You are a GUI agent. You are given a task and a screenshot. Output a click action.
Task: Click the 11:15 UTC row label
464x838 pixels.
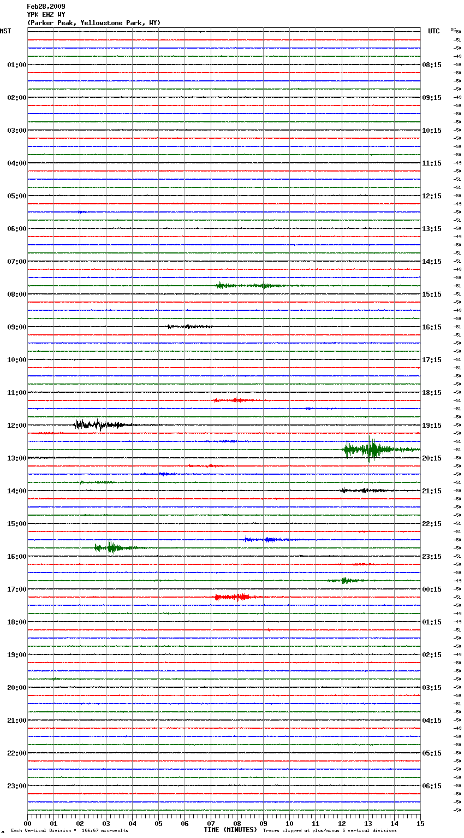point(432,163)
